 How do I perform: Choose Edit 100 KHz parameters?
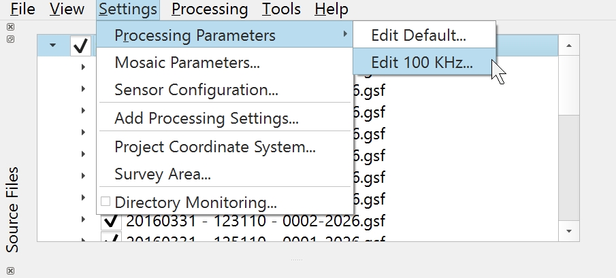coord(422,63)
